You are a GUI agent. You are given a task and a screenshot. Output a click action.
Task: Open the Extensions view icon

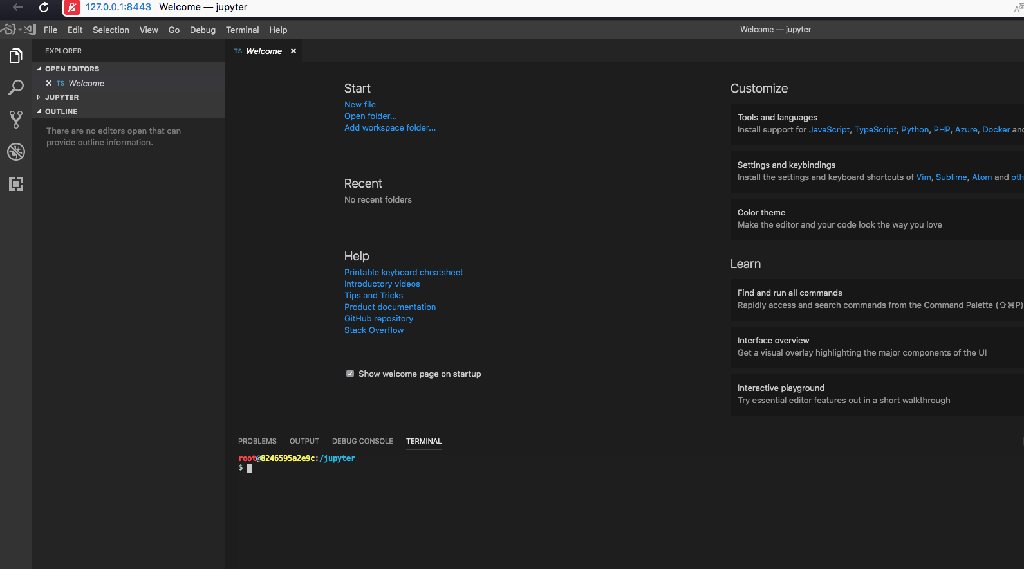coord(16,184)
